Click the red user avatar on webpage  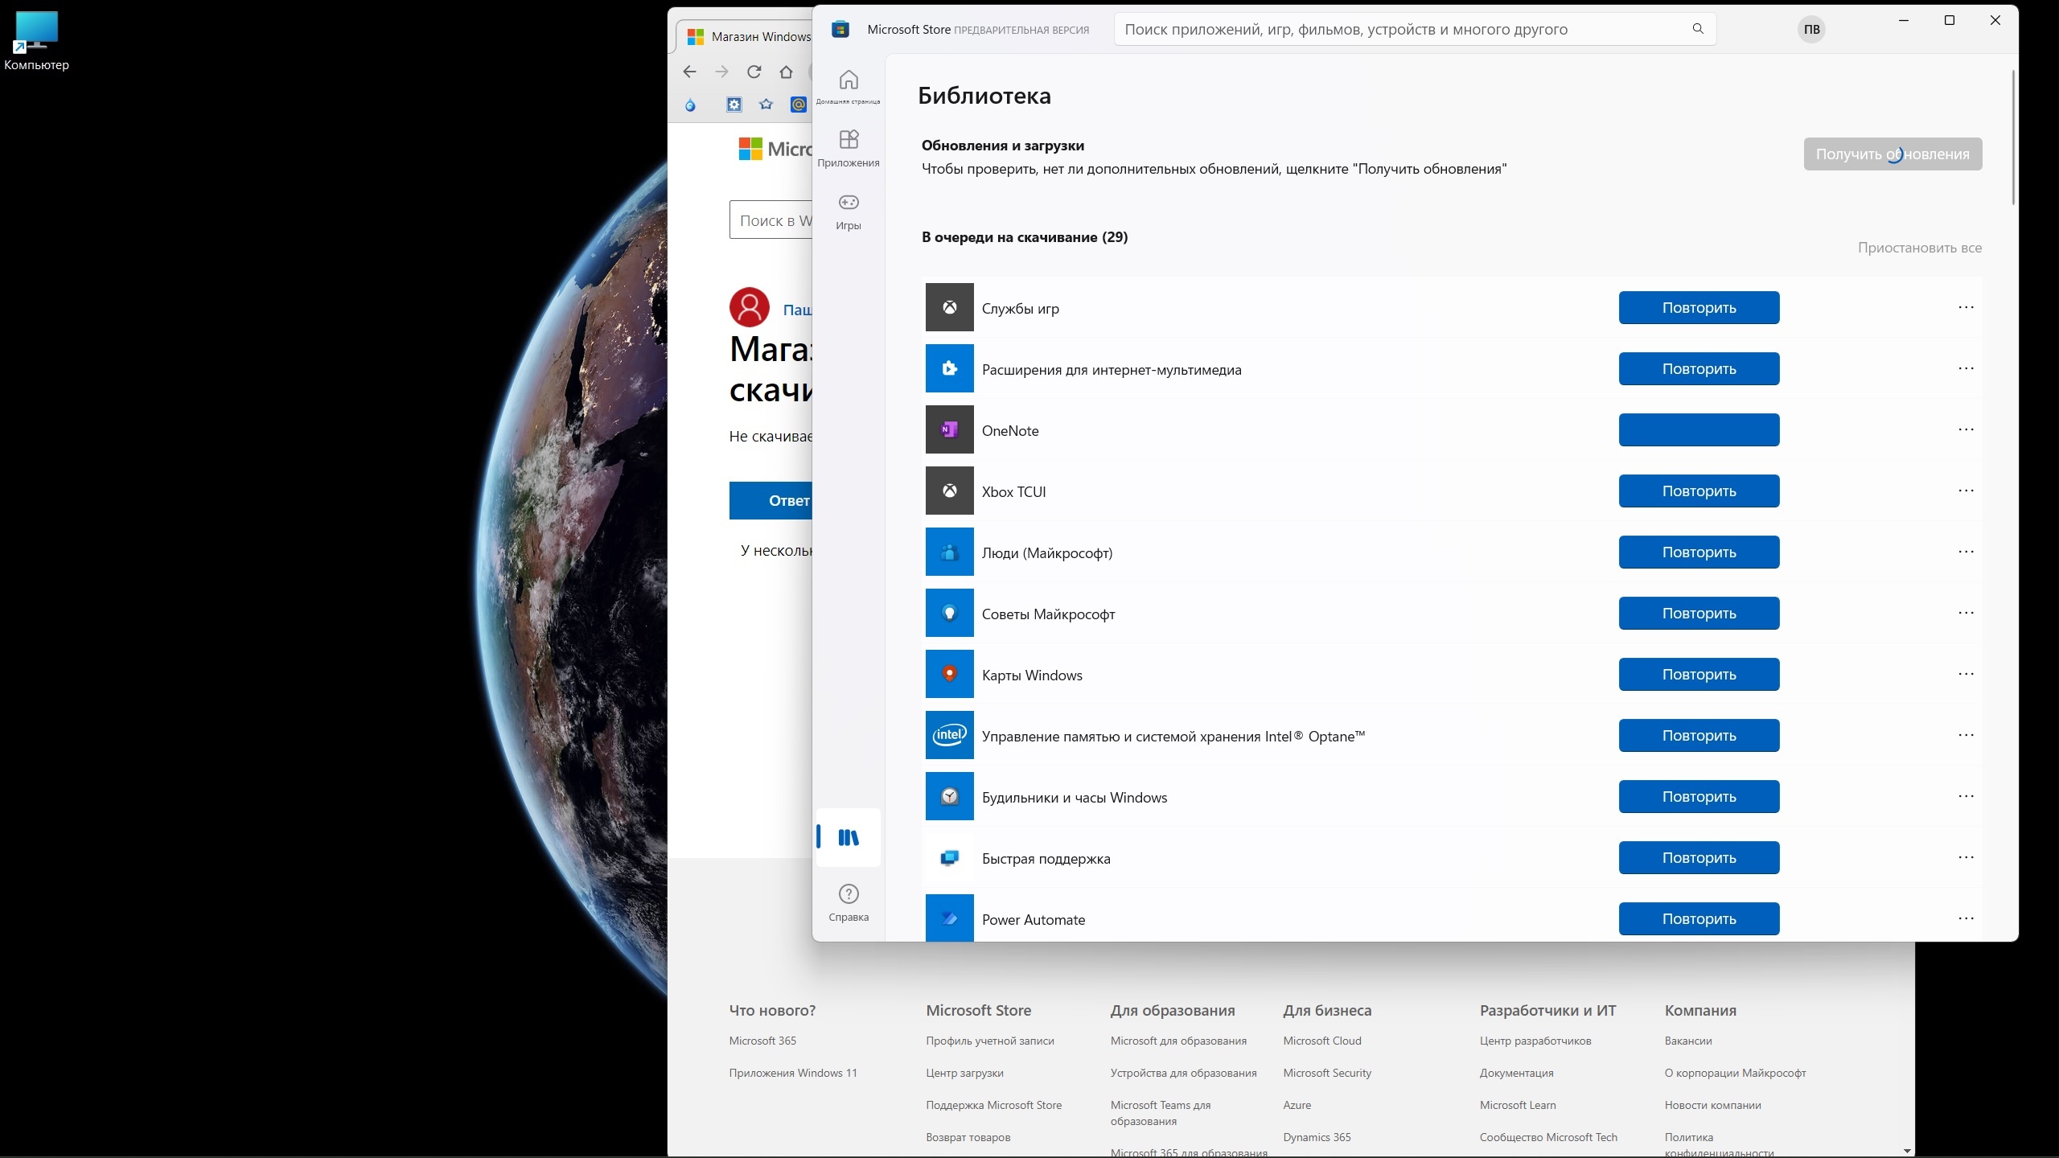(x=749, y=307)
